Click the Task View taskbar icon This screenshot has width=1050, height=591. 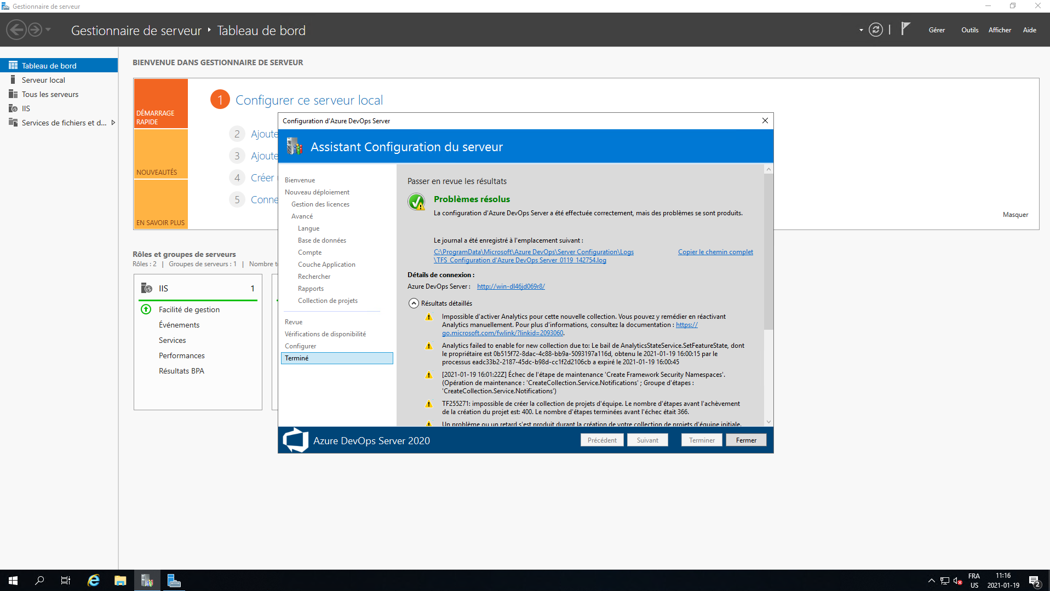tap(66, 581)
